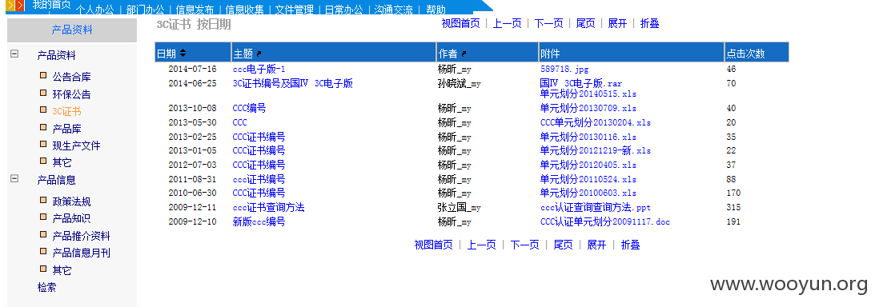Download 单元划分20140515.xls attachment
The width and height of the screenshot is (875, 307).
pos(588,94)
